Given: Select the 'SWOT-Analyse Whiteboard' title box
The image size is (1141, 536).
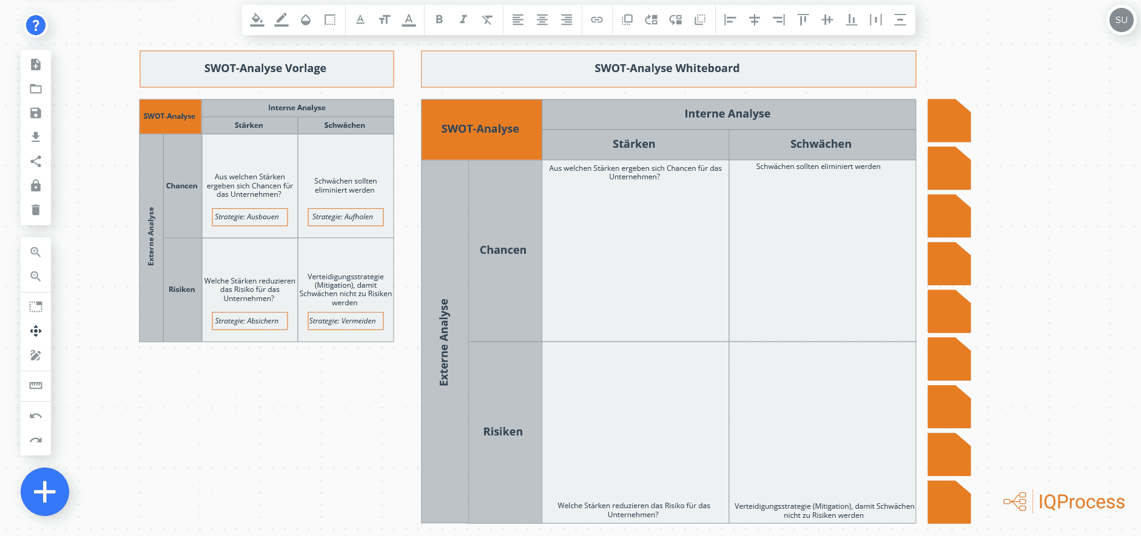Looking at the screenshot, I should point(668,68).
